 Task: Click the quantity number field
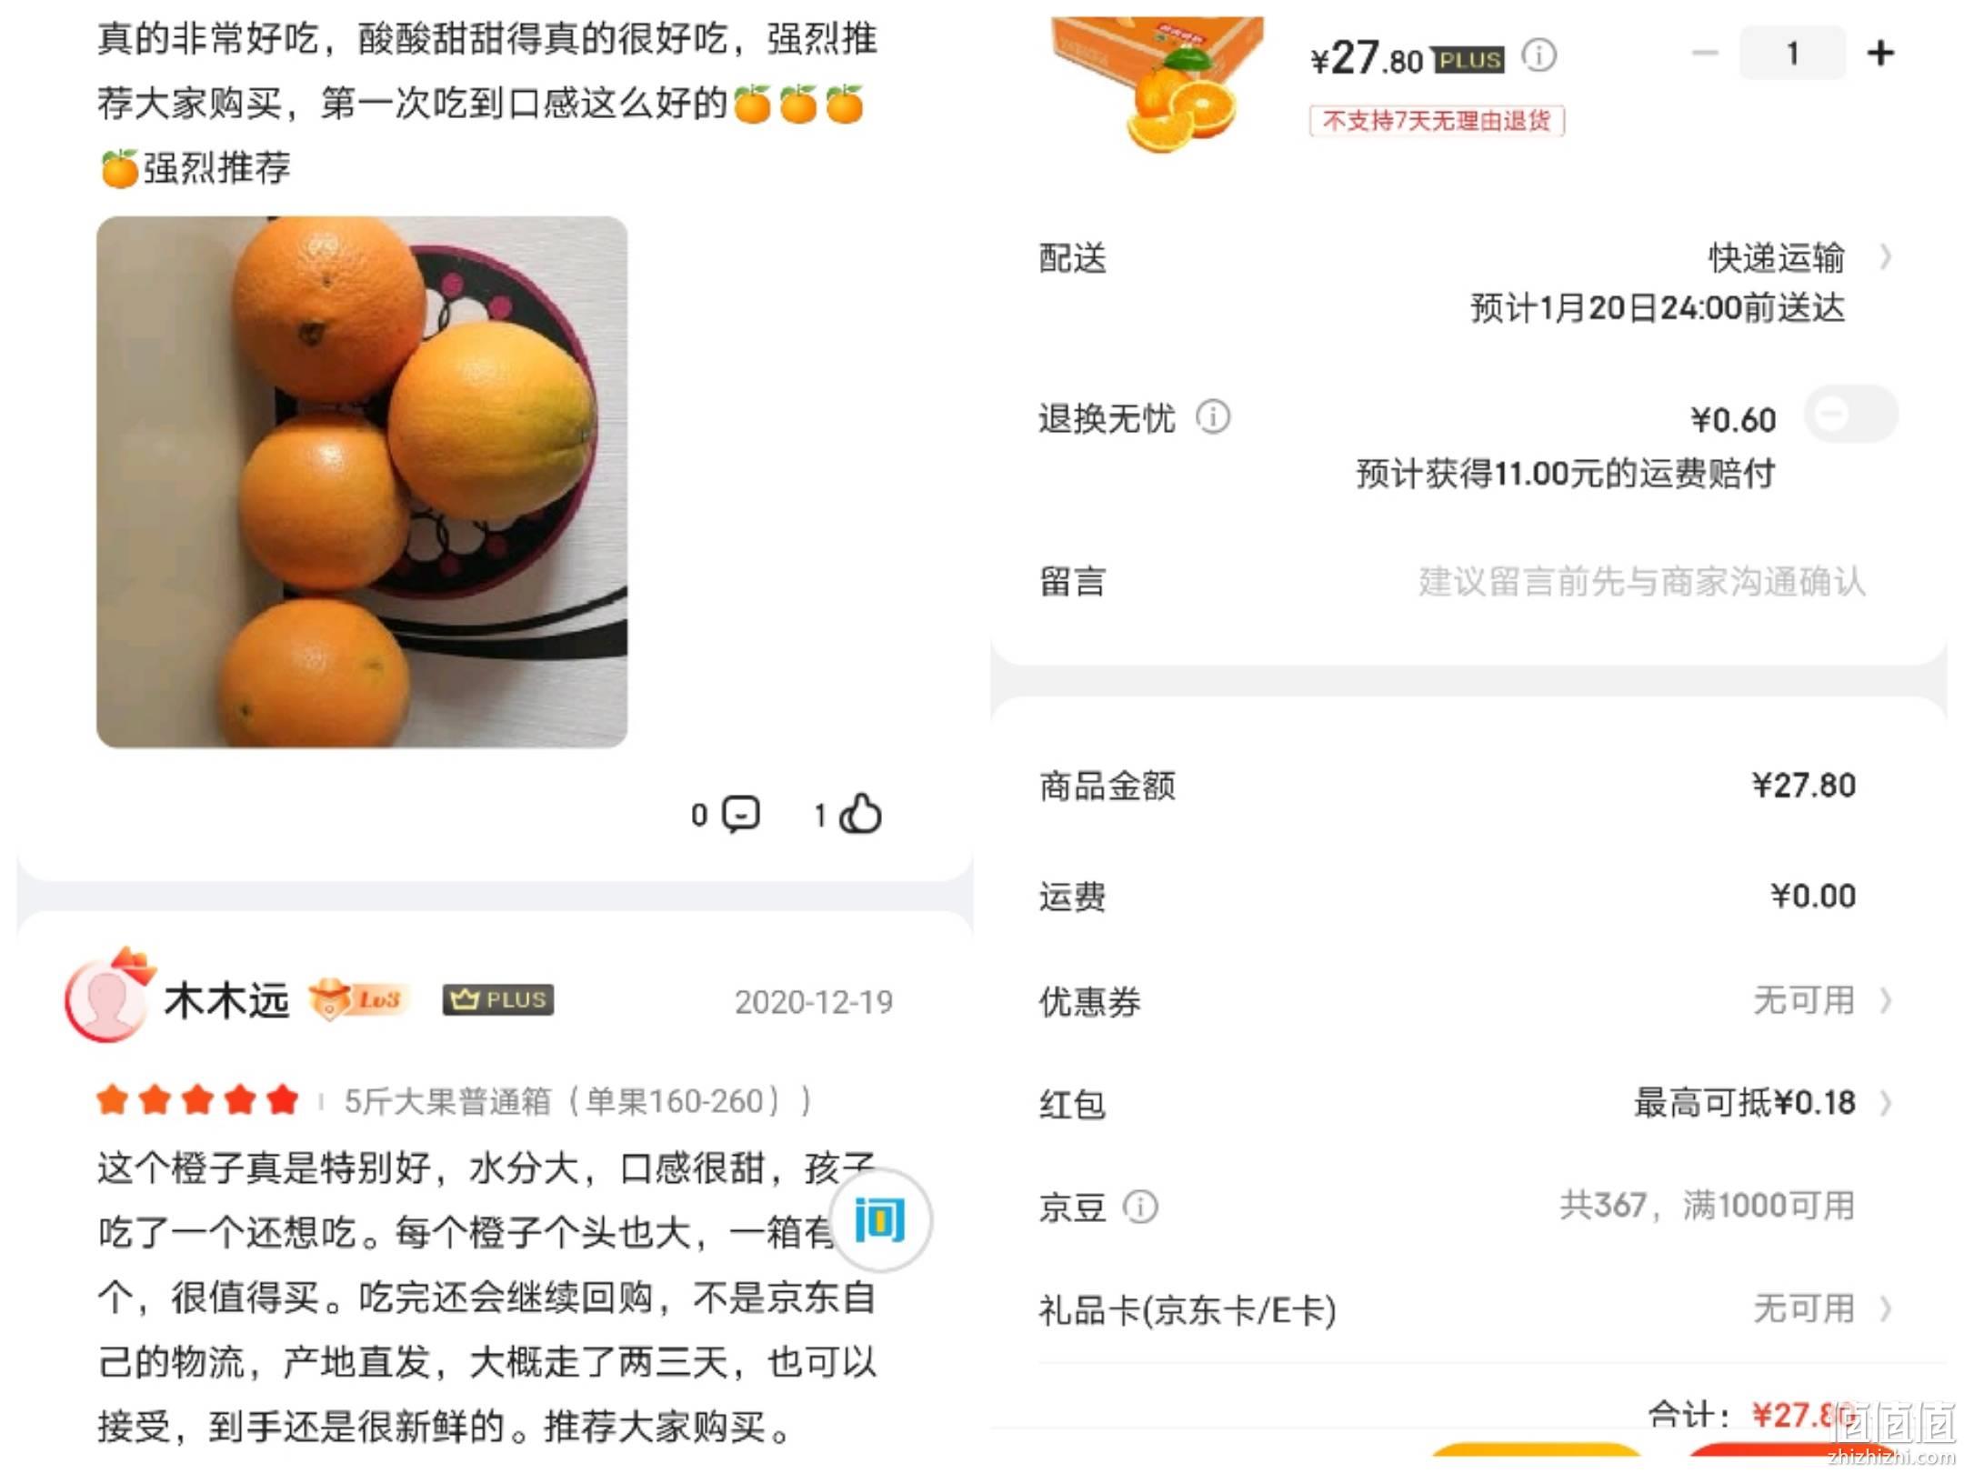click(1792, 54)
